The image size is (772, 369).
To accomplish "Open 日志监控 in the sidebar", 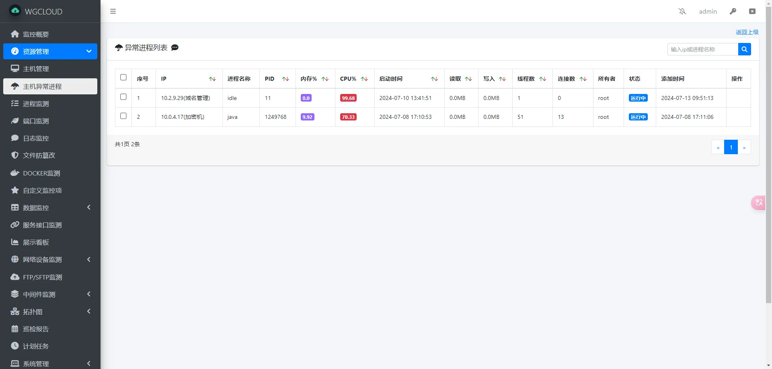I will tap(50, 138).
